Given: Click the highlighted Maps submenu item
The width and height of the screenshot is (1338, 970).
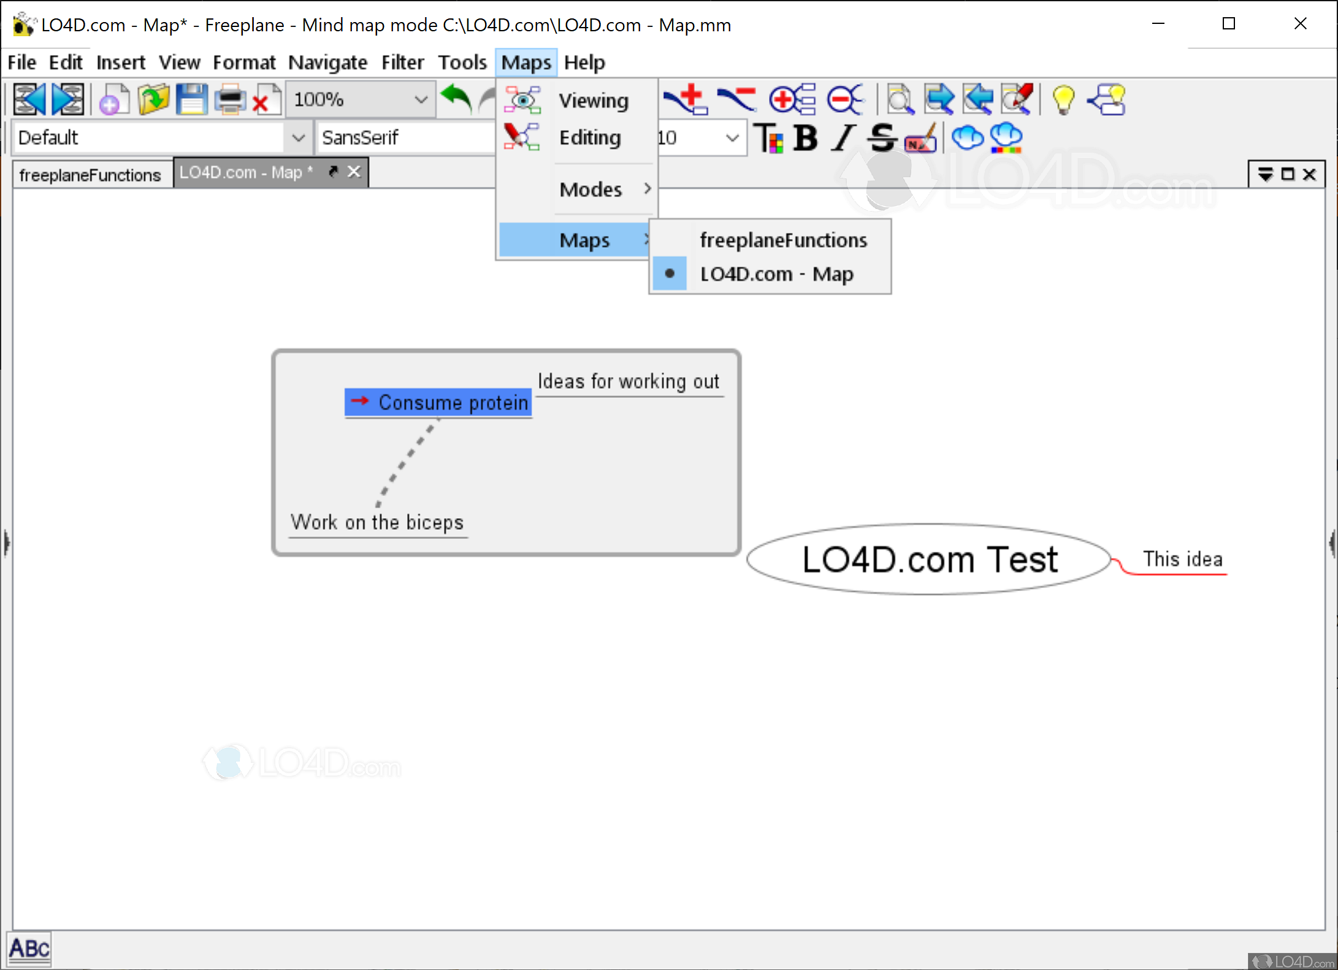Looking at the screenshot, I should click(x=575, y=240).
